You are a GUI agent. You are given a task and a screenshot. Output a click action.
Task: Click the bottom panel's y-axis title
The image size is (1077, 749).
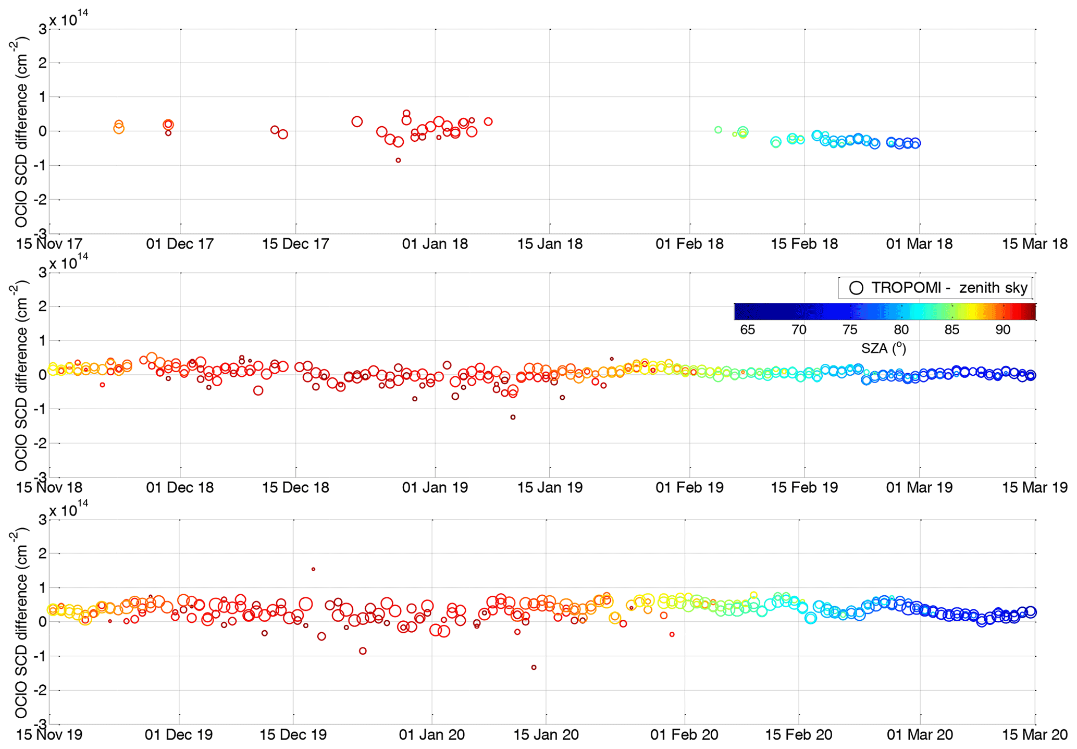point(21,622)
